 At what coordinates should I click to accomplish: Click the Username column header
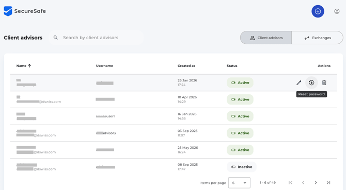point(104,66)
